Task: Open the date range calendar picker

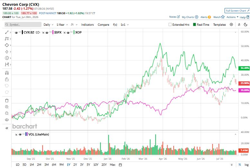Action: (x=120, y=165)
